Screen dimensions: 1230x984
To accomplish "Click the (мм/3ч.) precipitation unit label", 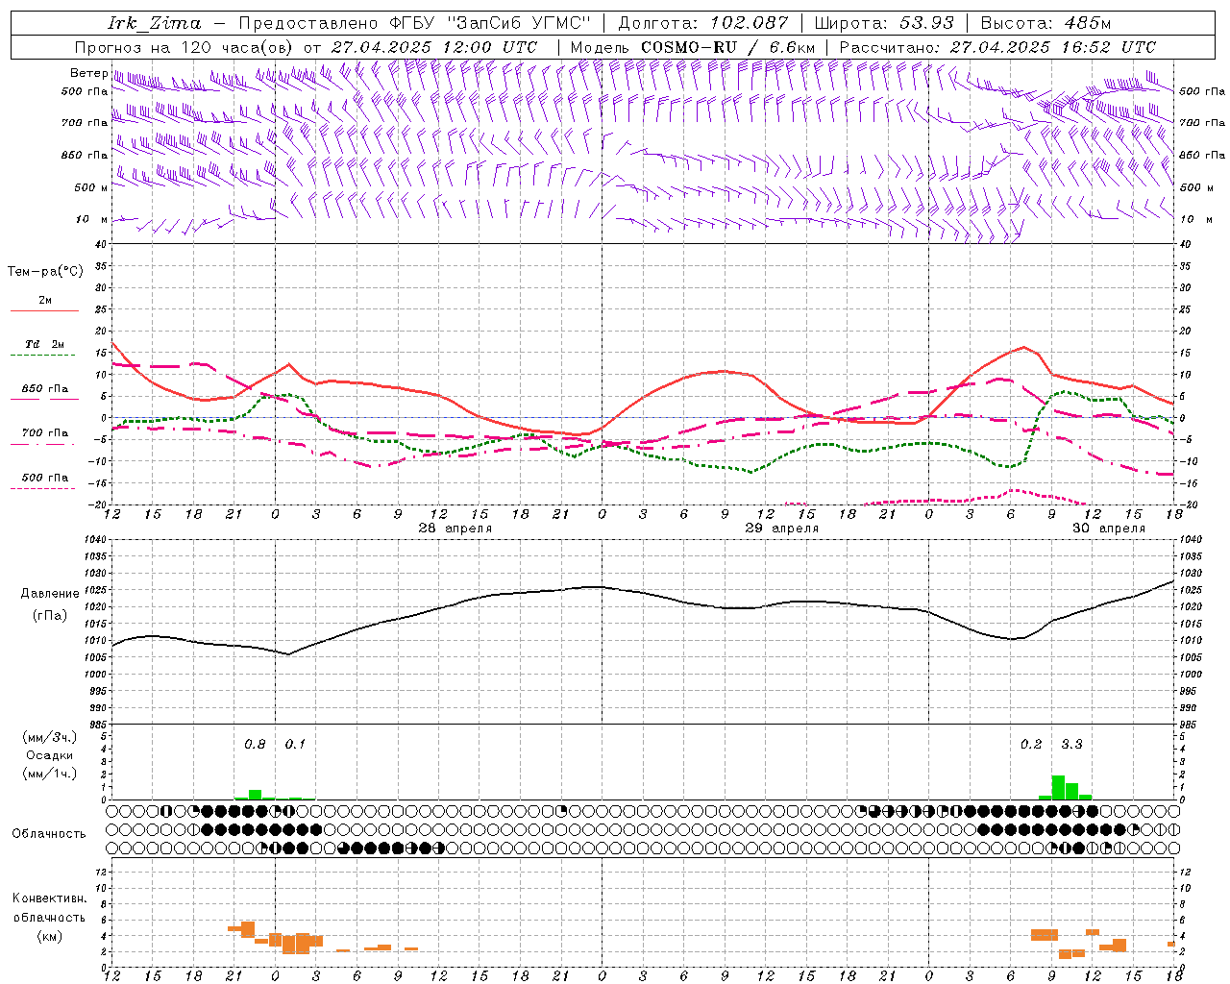I will click(x=49, y=737).
